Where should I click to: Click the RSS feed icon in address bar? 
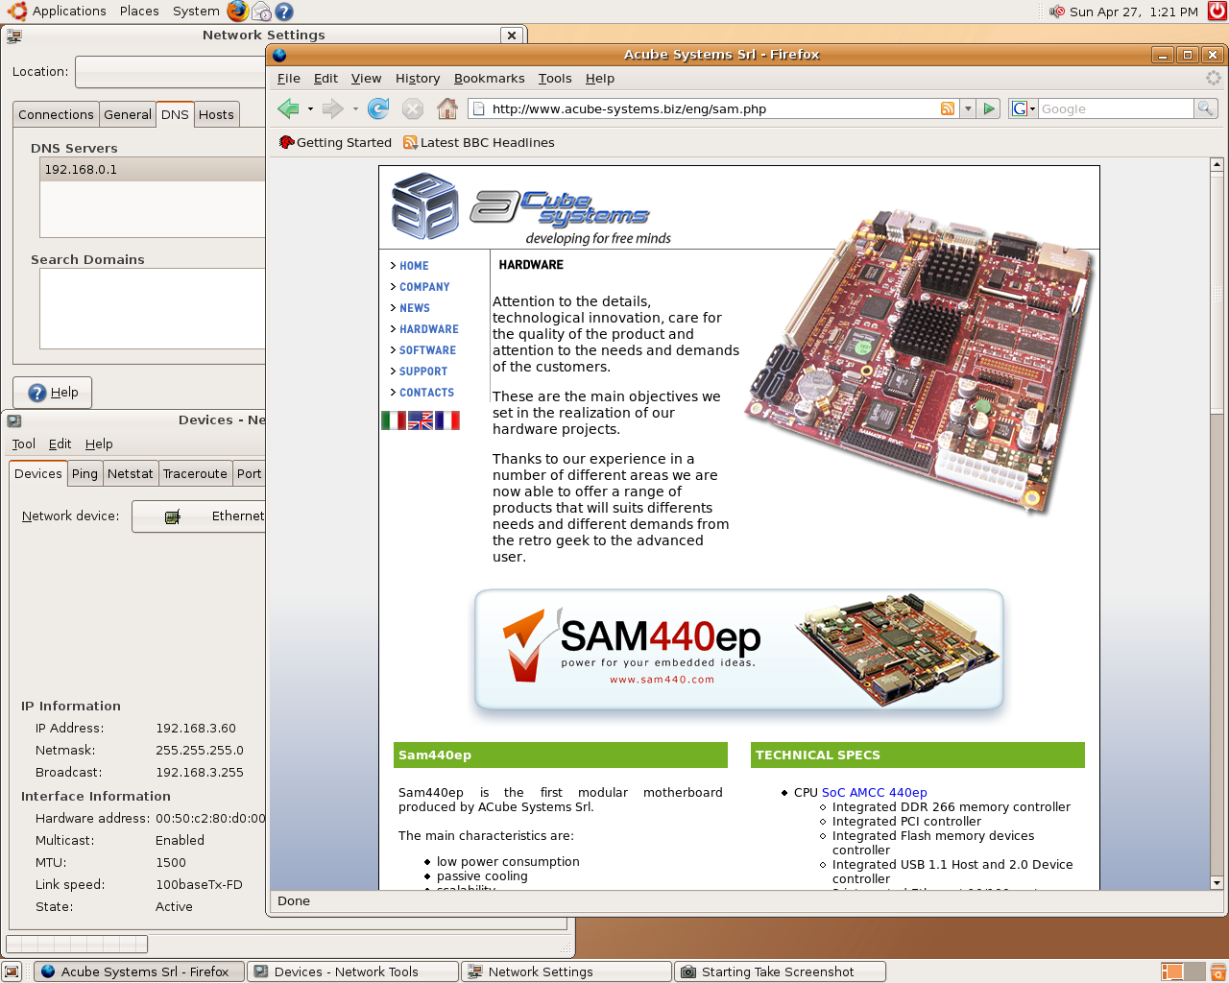948,108
